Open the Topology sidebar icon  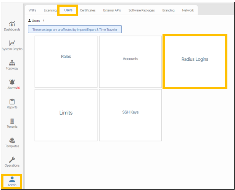(x=12, y=63)
